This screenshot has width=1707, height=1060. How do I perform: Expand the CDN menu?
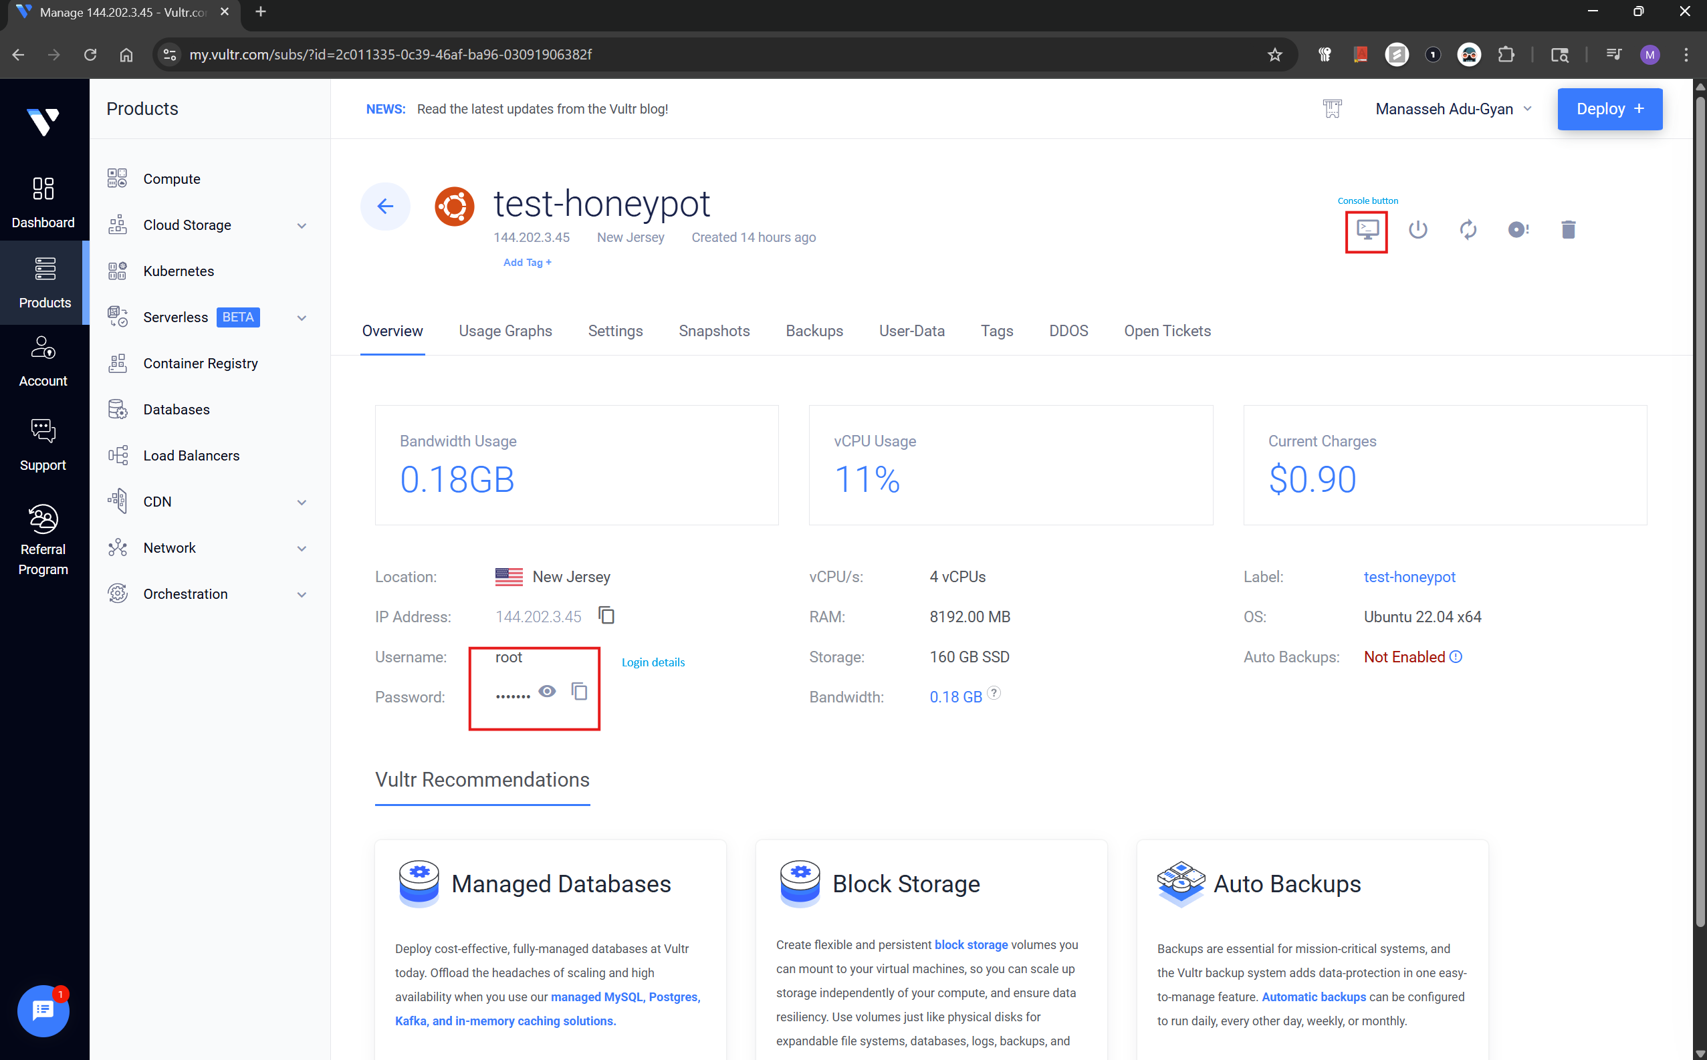[302, 502]
